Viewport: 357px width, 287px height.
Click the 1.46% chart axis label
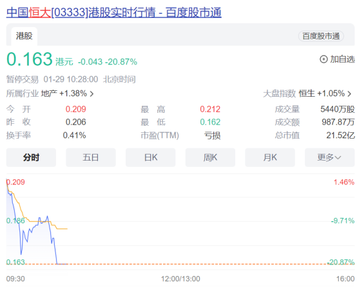click(x=344, y=182)
